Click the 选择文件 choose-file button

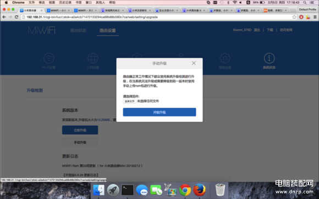[129, 101]
